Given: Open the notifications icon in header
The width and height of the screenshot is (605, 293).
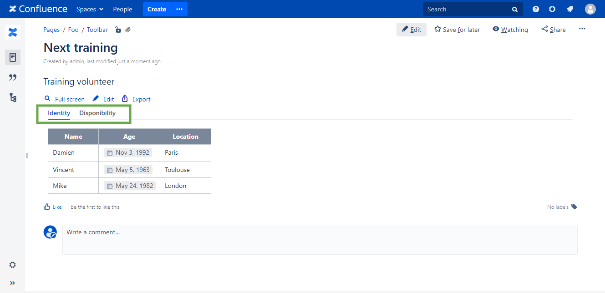Looking at the screenshot, I should tap(569, 9).
